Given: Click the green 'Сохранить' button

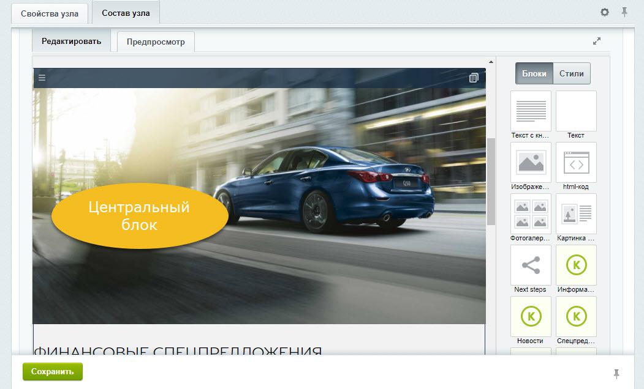Looking at the screenshot, I should pos(53,371).
